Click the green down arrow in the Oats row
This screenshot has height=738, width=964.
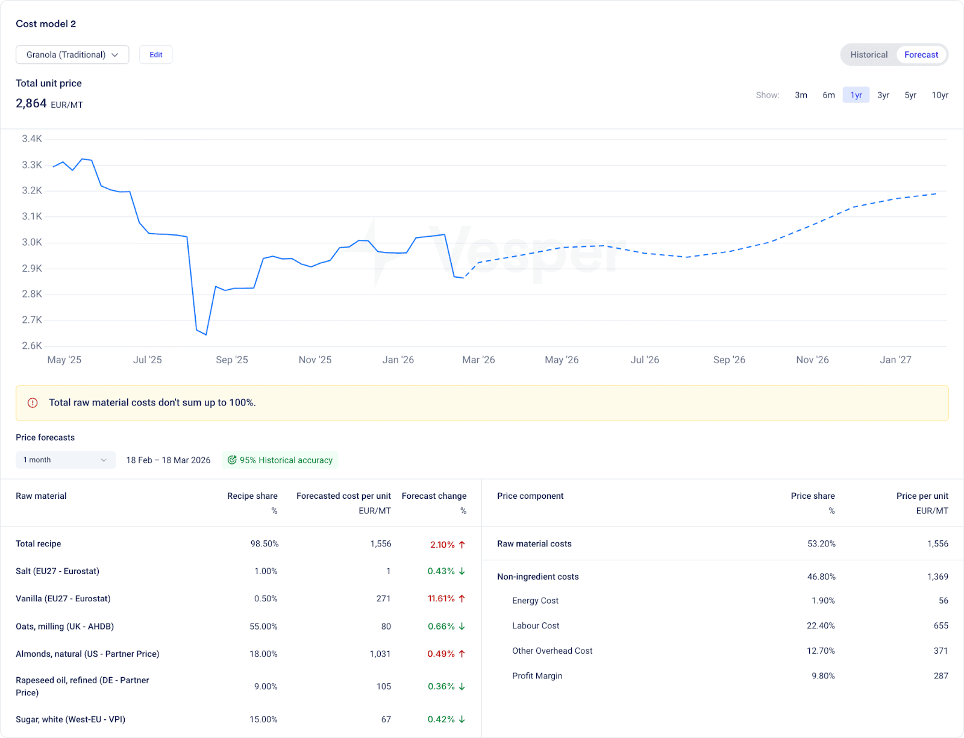click(x=462, y=627)
